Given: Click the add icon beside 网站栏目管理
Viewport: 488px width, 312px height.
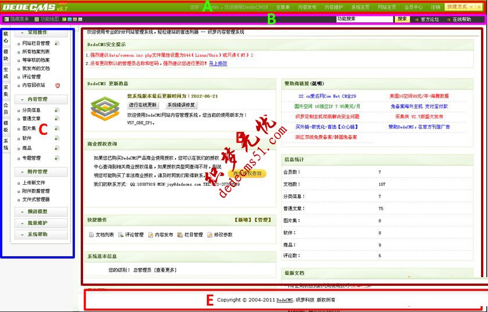Looking at the screenshot, I should point(57,43).
